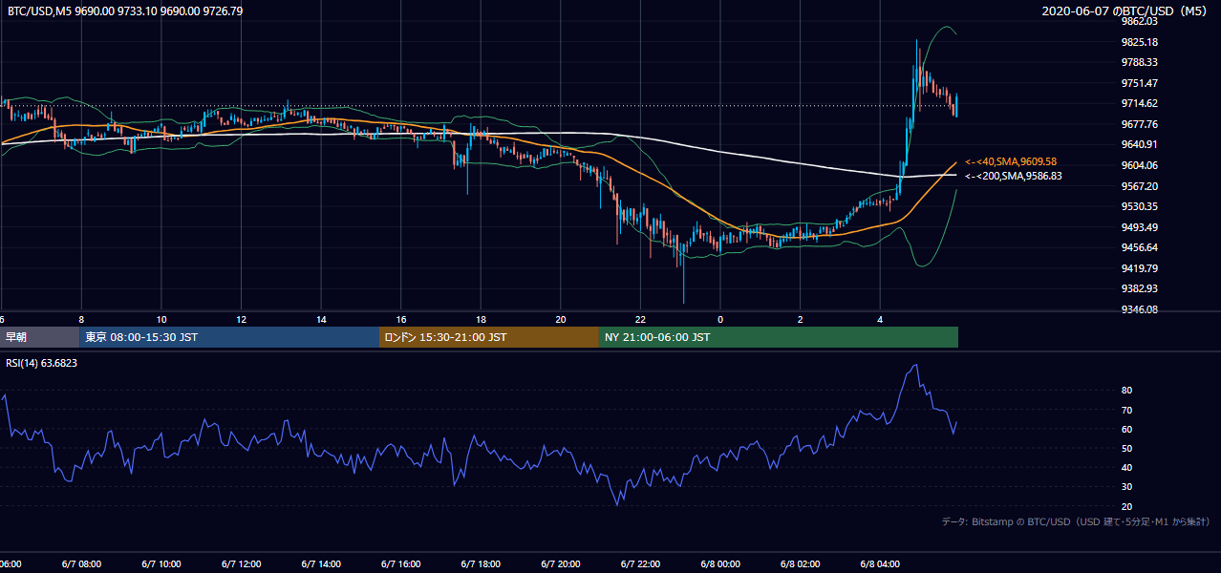The image size is (1221, 573).
Task: Select the NY 21:00-06:00 JST session bar
Action: click(779, 337)
